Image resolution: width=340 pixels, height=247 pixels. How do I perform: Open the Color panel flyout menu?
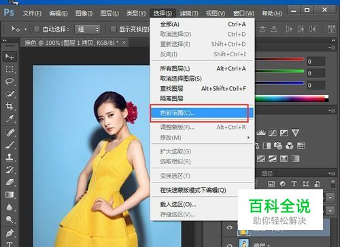[332, 47]
